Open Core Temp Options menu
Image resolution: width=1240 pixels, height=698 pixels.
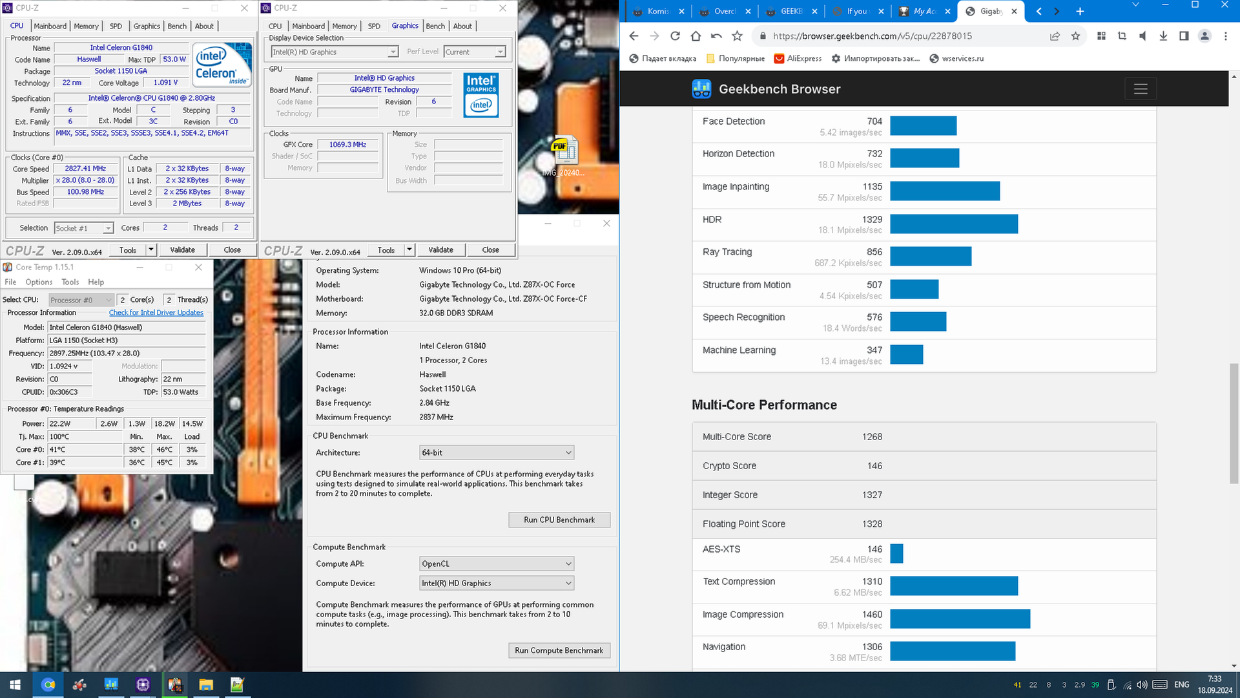coord(39,282)
